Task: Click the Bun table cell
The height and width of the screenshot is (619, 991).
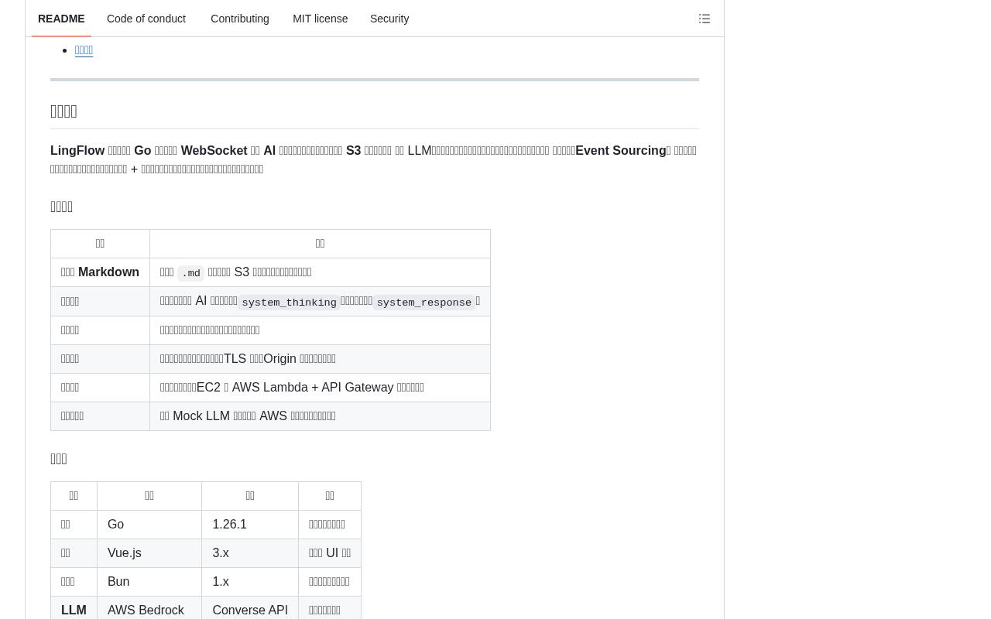Action: coord(149,582)
